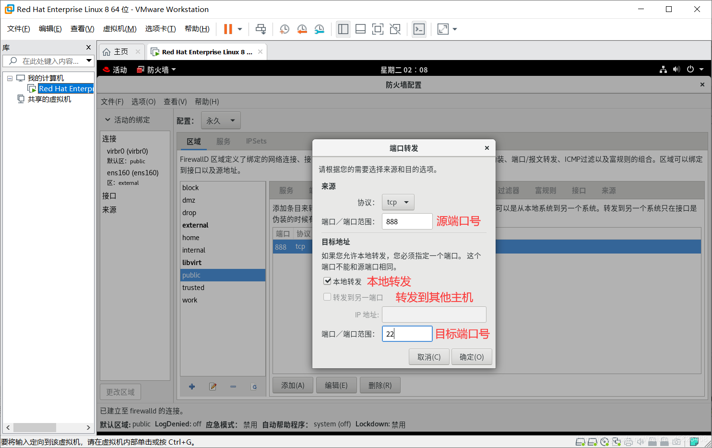The height and width of the screenshot is (448, 712).
Task: Open the firewall 选项(O) menu
Action: (143, 101)
